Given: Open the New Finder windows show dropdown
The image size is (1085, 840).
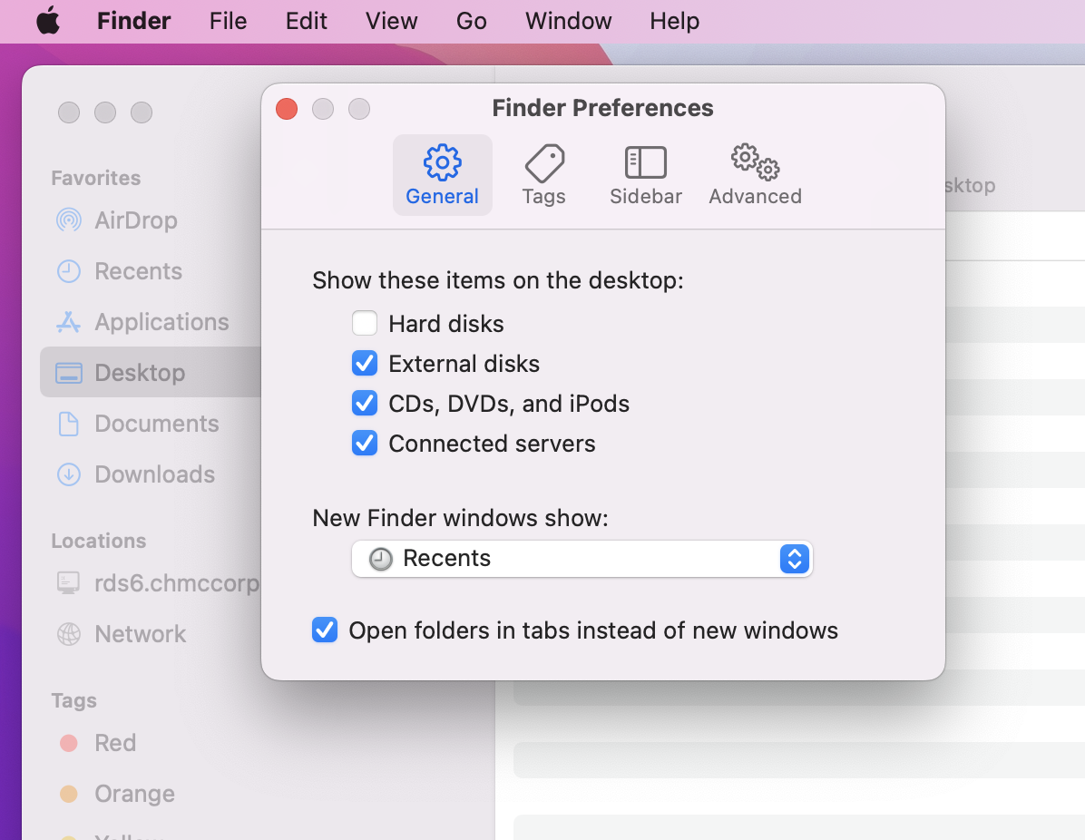Looking at the screenshot, I should (582, 559).
